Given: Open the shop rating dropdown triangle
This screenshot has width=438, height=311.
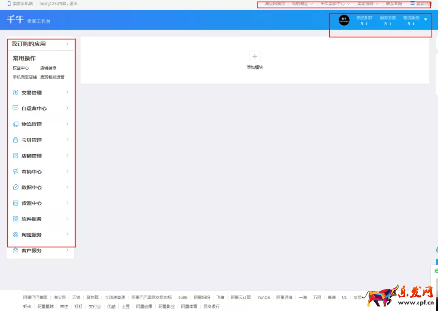Looking at the screenshot, I should pos(425,19).
